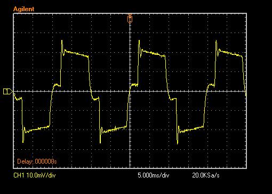Click the Delay:.000000s readout
The width and height of the screenshot is (272, 194).
click(x=37, y=161)
